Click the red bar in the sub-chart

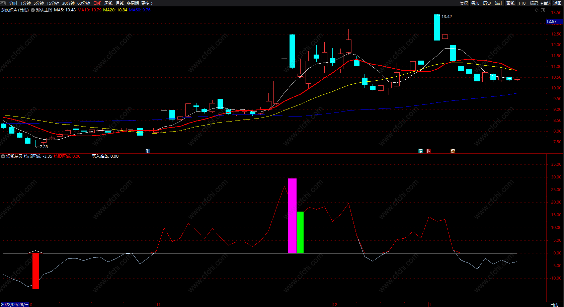(x=35, y=271)
